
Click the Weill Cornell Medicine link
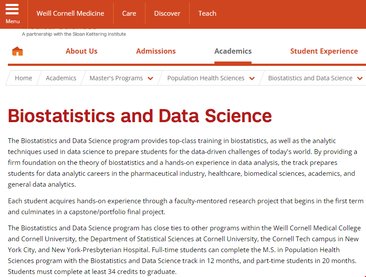(x=70, y=14)
